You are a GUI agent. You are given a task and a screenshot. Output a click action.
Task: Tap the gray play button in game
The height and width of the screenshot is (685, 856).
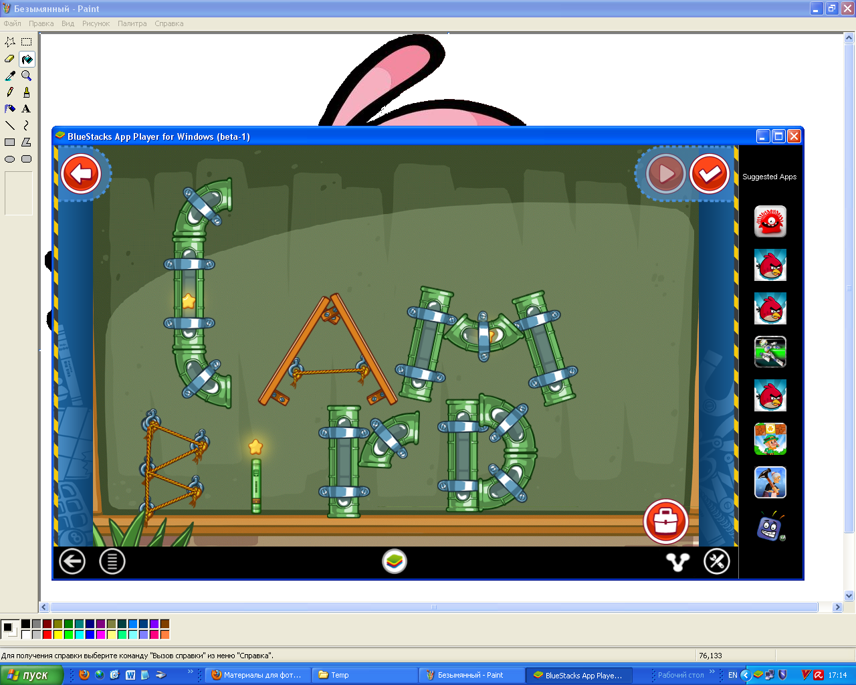[665, 174]
